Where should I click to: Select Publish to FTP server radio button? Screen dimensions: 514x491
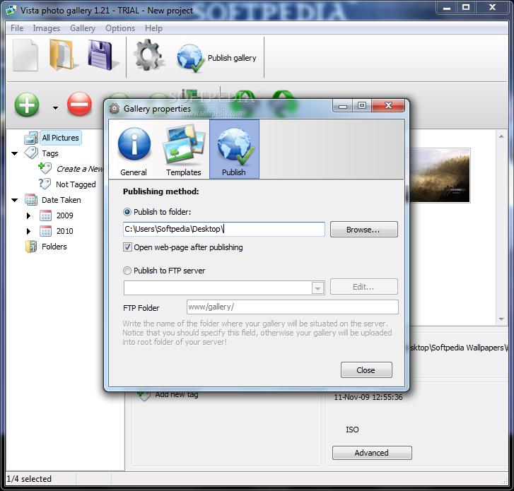(x=127, y=271)
